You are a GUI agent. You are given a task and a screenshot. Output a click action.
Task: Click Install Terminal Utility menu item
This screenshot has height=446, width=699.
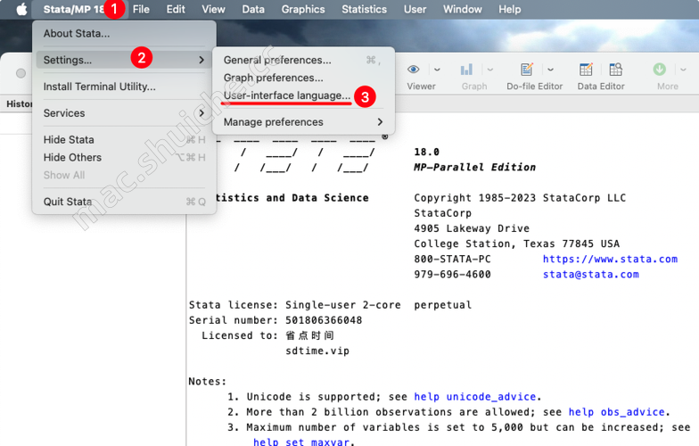[99, 87]
